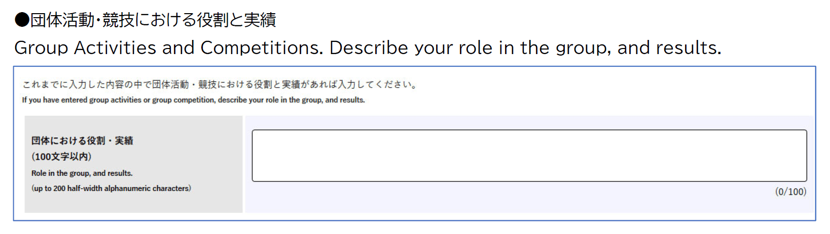Click the role and results text input box
830x234 pixels.
529,156
